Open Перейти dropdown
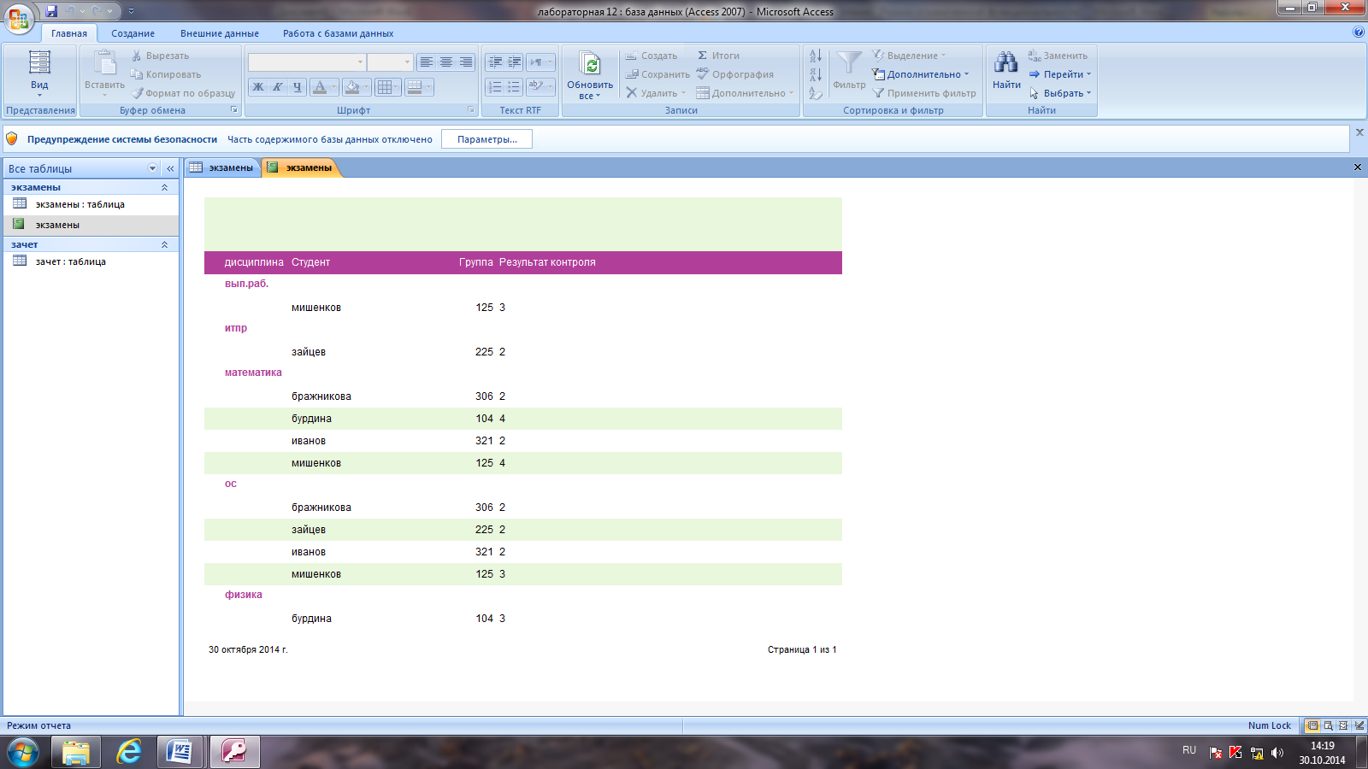The image size is (1368, 769). pyautogui.click(x=1060, y=74)
